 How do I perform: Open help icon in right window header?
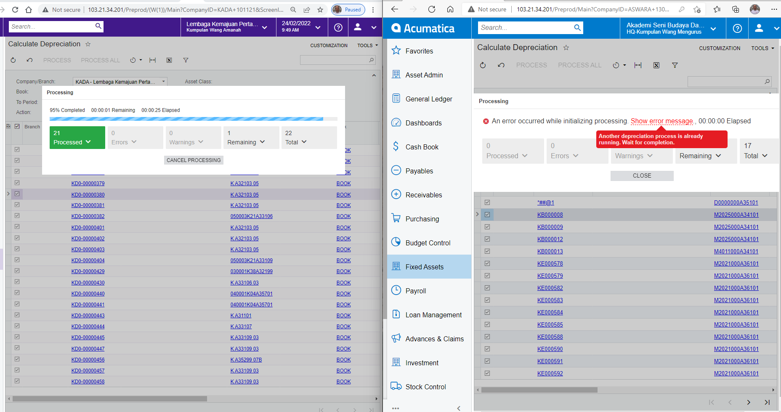tap(737, 28)
